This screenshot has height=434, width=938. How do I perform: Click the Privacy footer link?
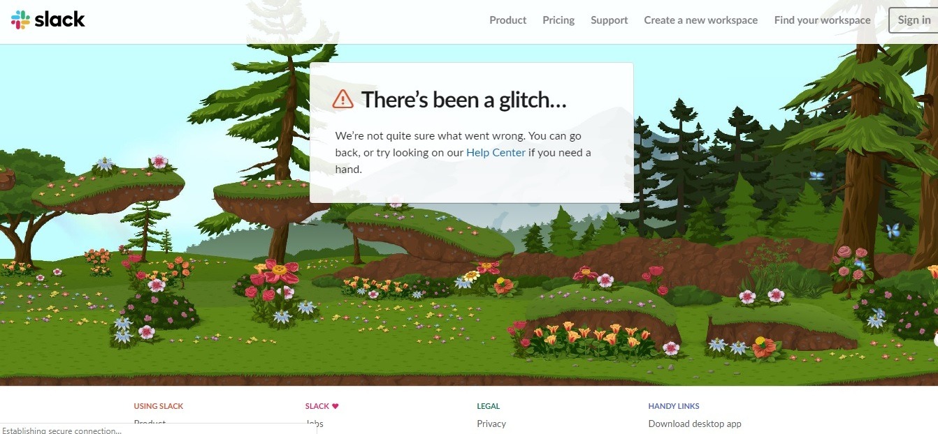tap(491, 424)
